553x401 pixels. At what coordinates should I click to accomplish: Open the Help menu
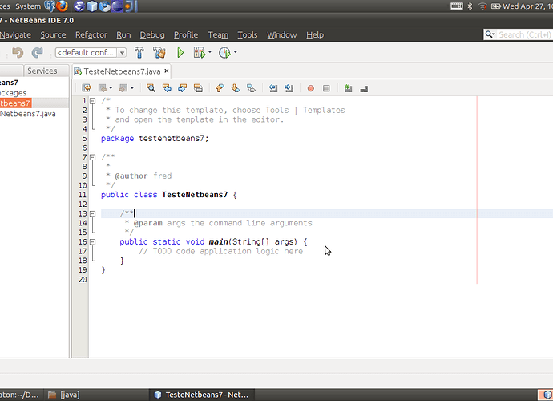click(315, 35)
